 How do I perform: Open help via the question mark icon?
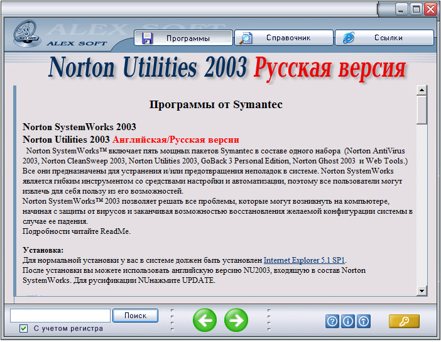click(x=332, y=321)
